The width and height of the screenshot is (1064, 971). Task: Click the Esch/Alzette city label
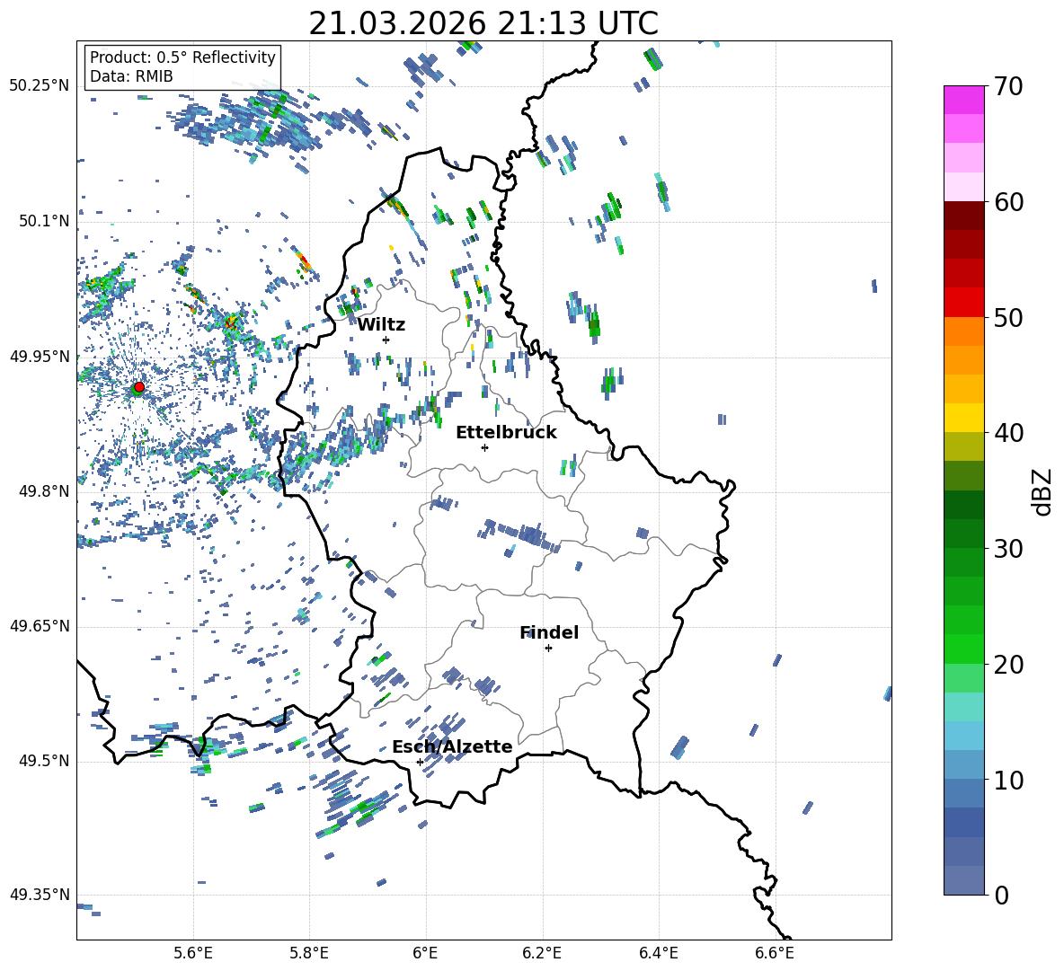(452, 746)
